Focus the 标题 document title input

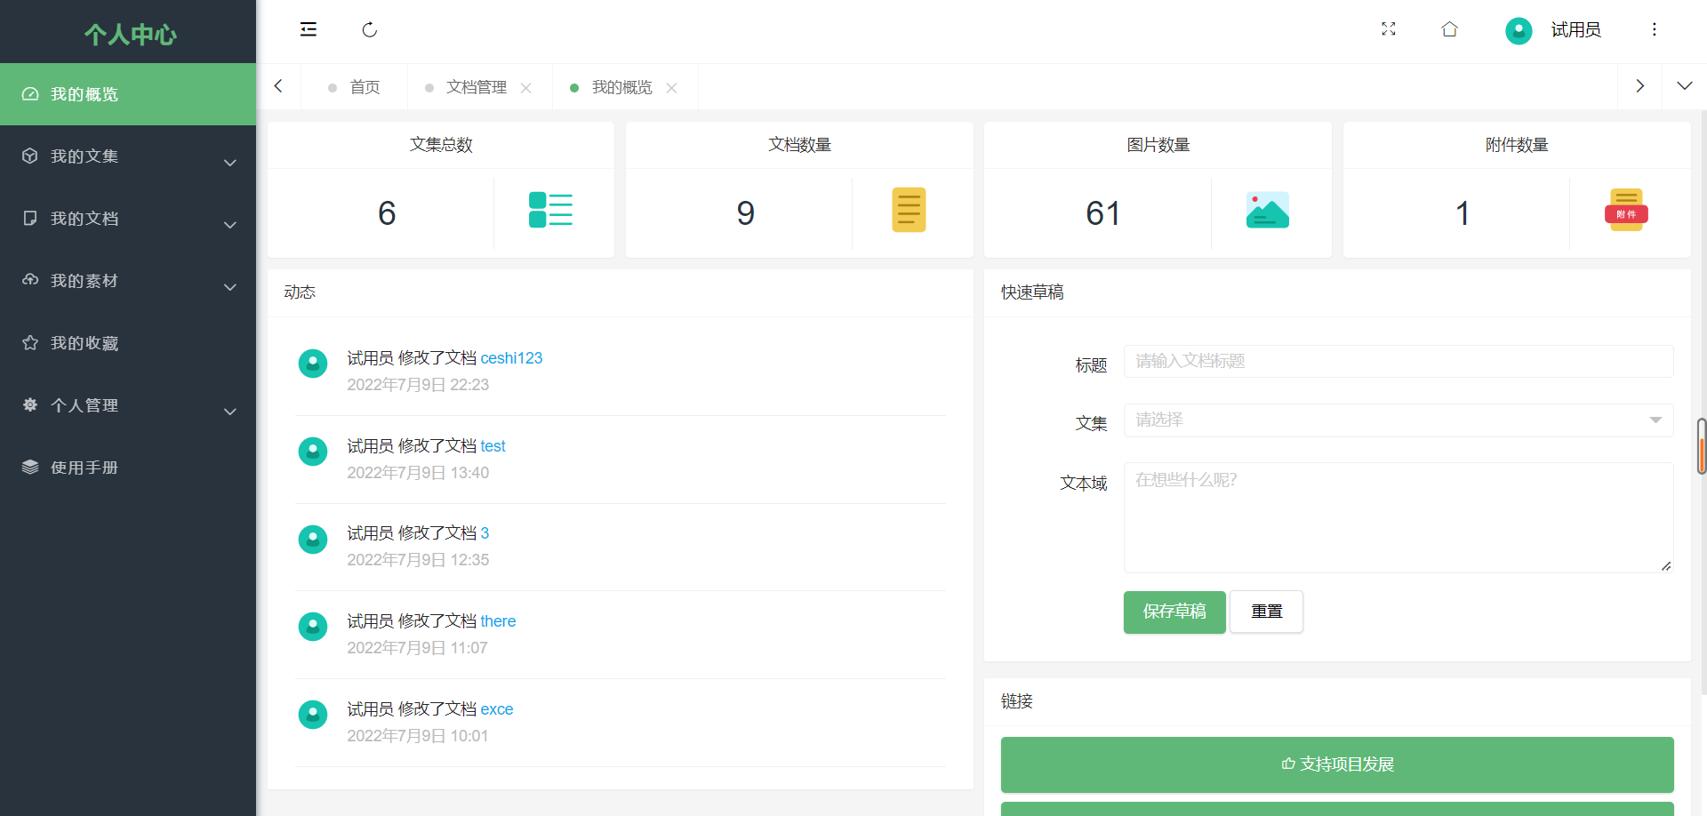point(1398,362)
